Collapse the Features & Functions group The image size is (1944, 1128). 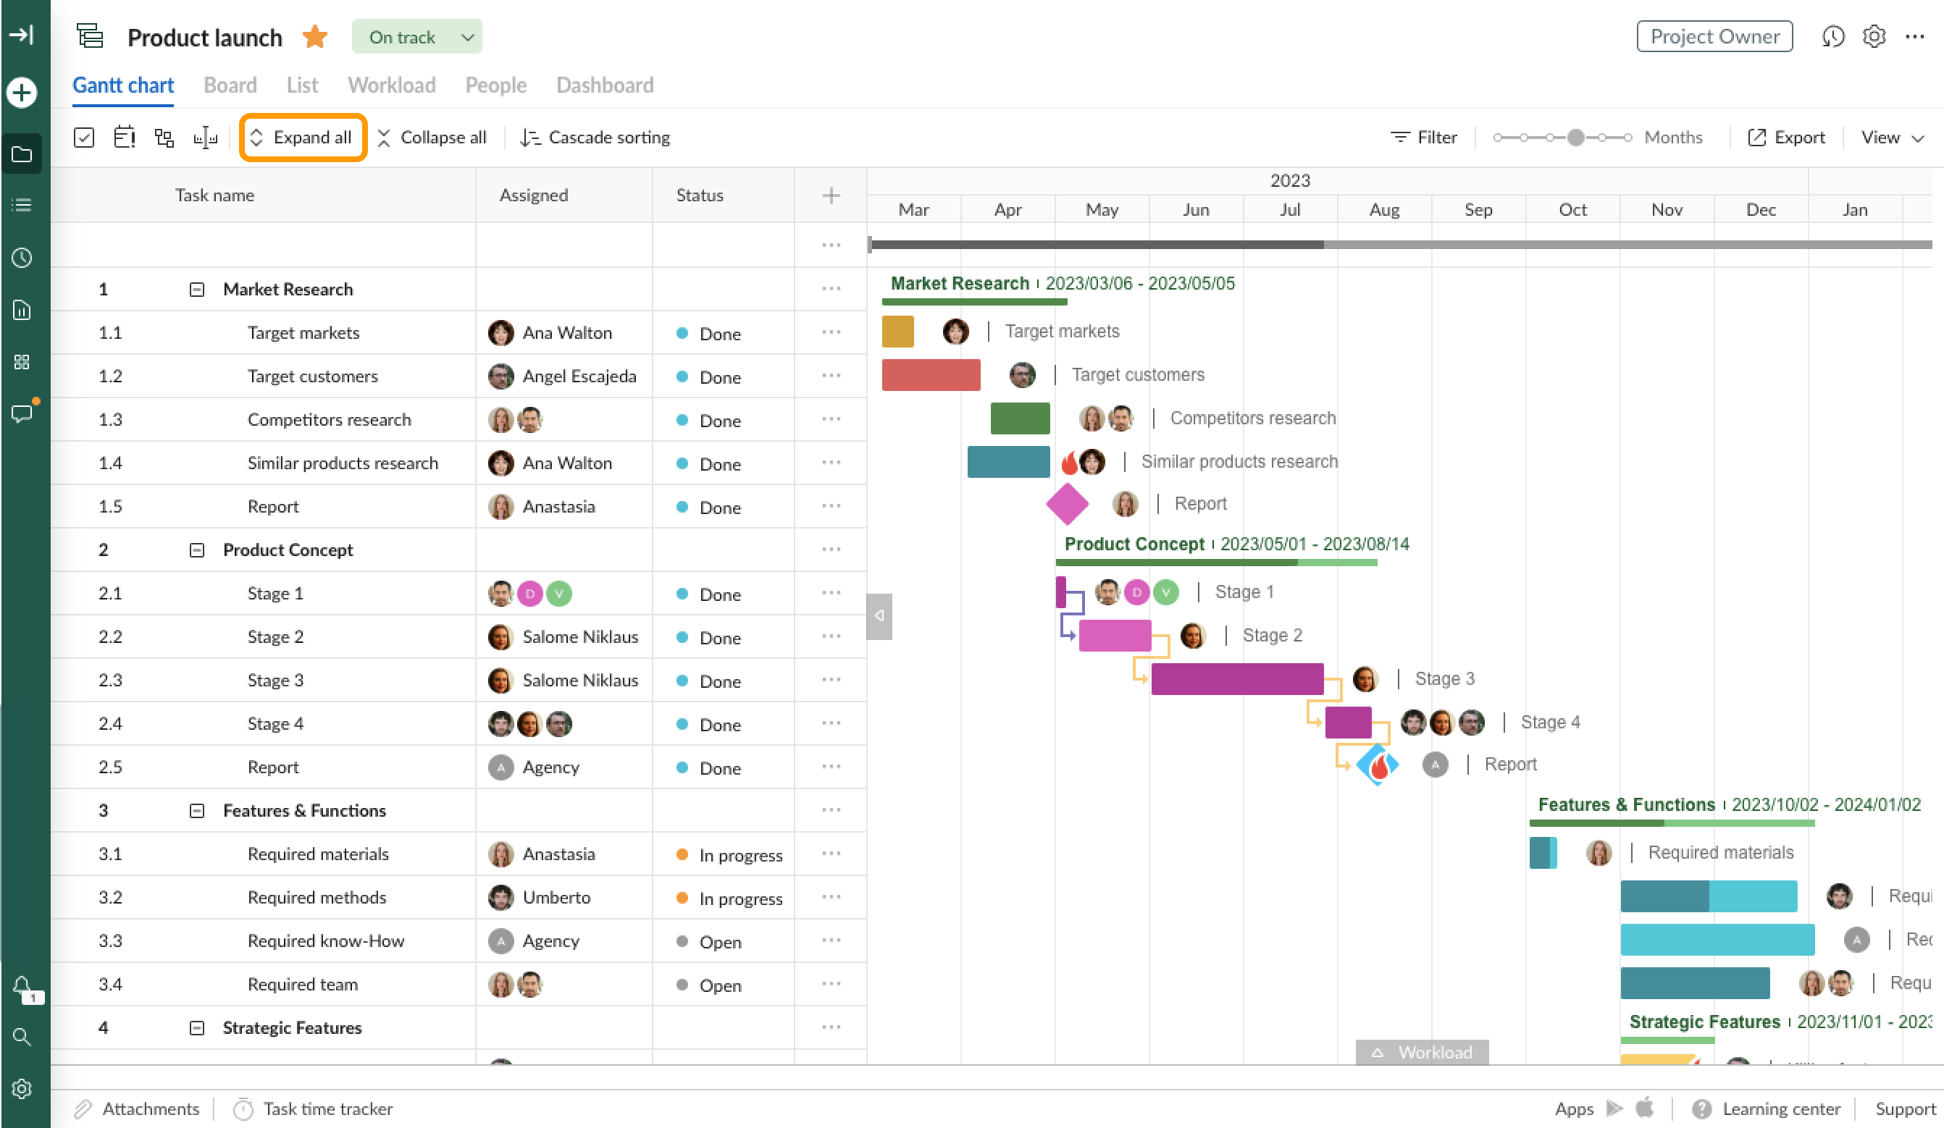click(x=197, y=810)
